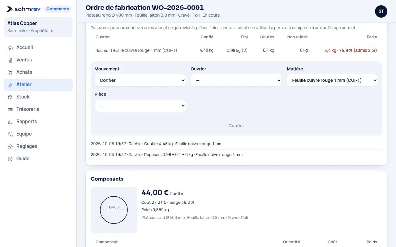Go to Réglages
This screenshot has height=247, width=396.
click(38, 146)
